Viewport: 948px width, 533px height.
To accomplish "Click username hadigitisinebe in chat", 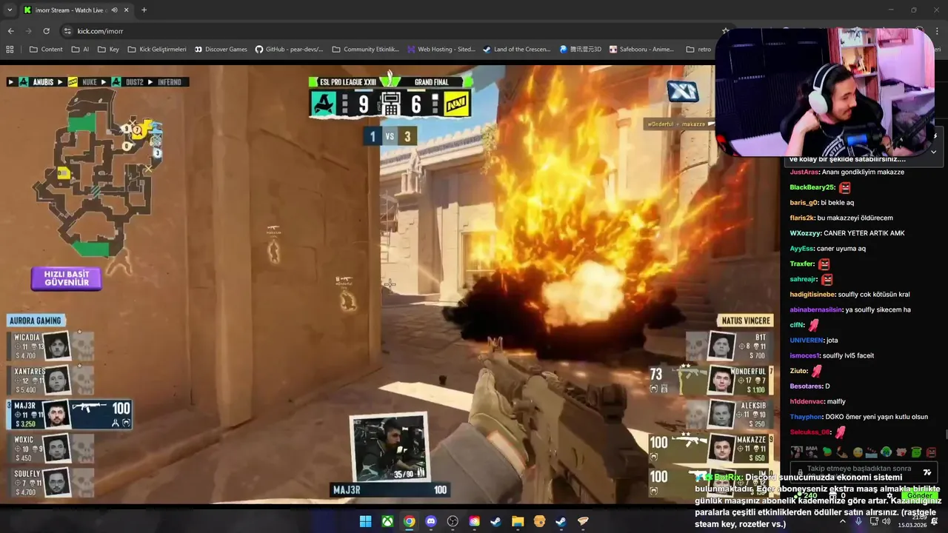I will pos(812,295).
